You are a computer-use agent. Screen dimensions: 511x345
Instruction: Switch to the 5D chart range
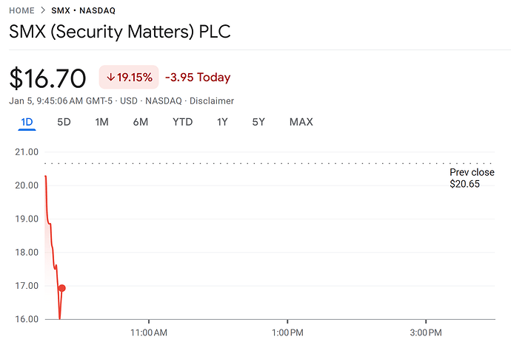point(64,122)
